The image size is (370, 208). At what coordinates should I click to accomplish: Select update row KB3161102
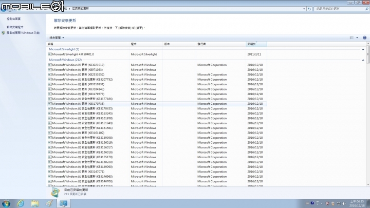pyautogui.click(x=157, y=133)
